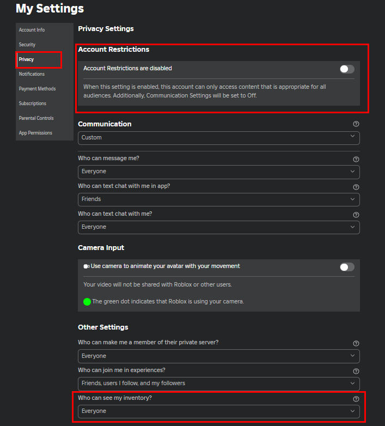Click help icon for Who can text chat with me
Image resolution: width=385 pixels, height=426 pixels.
click(x=356, y=215)
